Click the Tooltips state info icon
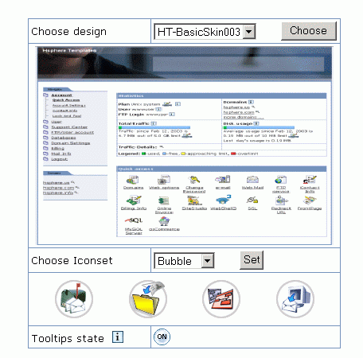The height and width of the screenshot is (358, 363). (118, 337)
